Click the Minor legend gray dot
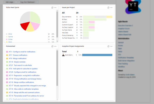Screen dimensions: 154x104 click(x=7, y=34)
